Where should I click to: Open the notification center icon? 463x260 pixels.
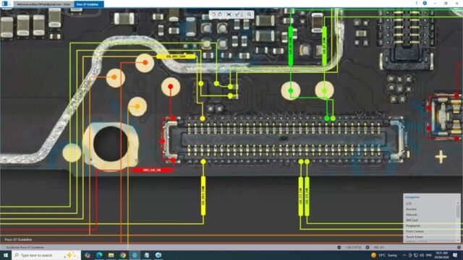pyautogui.click(x=455, y=255)
